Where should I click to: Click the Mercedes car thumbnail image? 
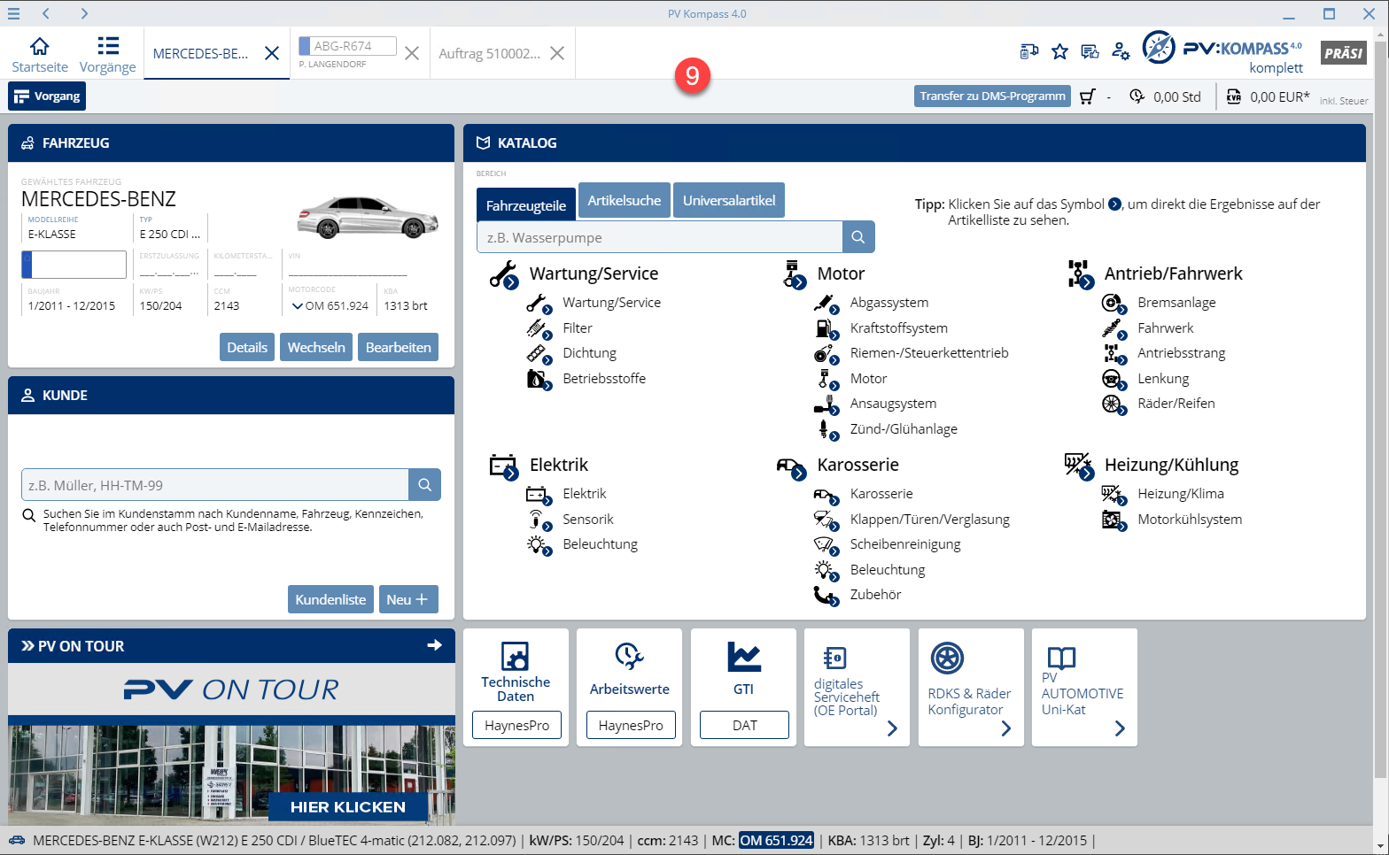(368, 217)
